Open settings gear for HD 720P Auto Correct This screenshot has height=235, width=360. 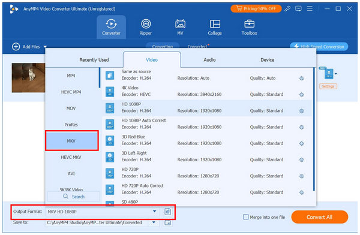pos(302,192)
